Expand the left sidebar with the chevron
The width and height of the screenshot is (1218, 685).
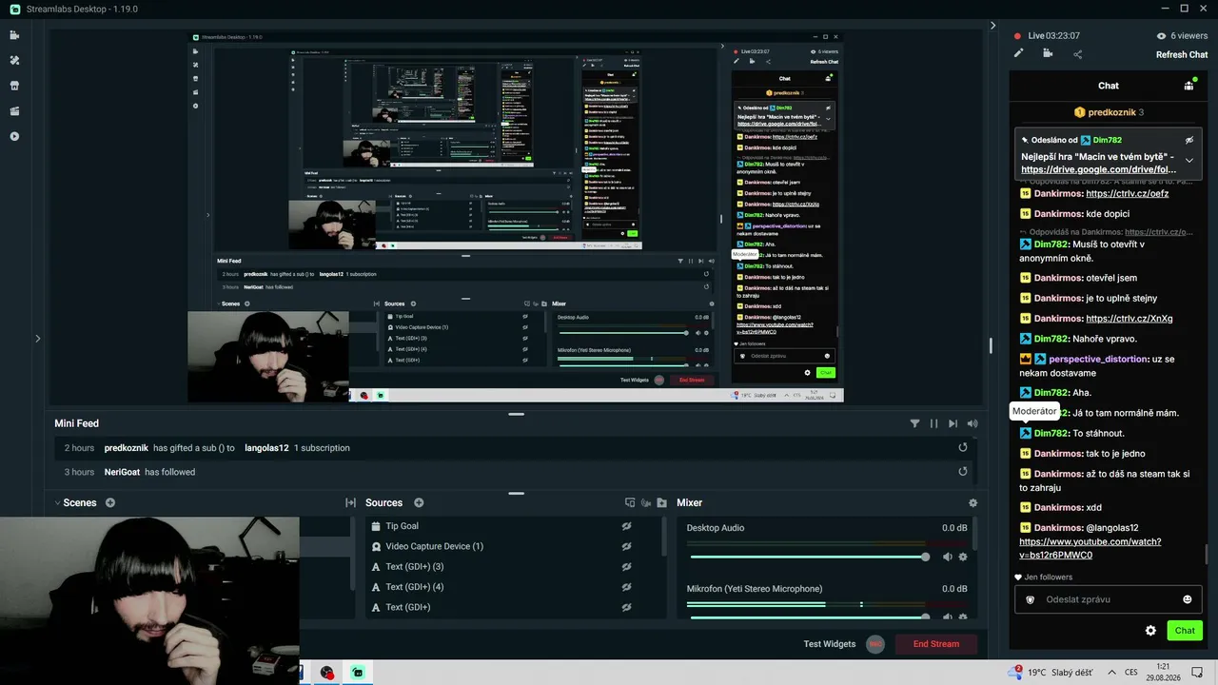pyautogui.click(x=38, y=338)
